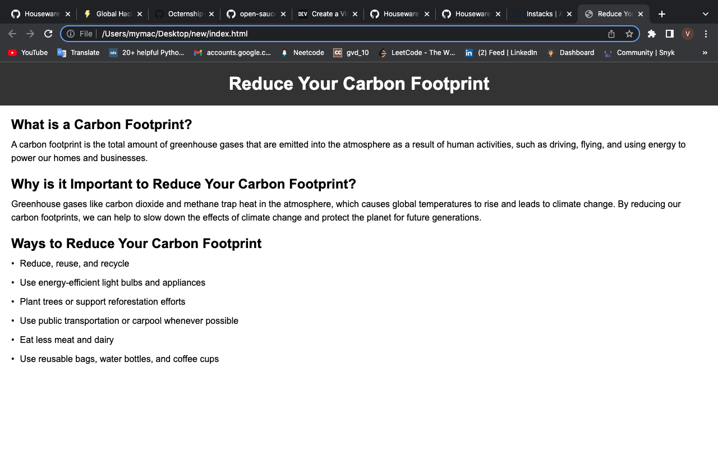Click the Gmail icon on accounts.google bookmark

197,53
